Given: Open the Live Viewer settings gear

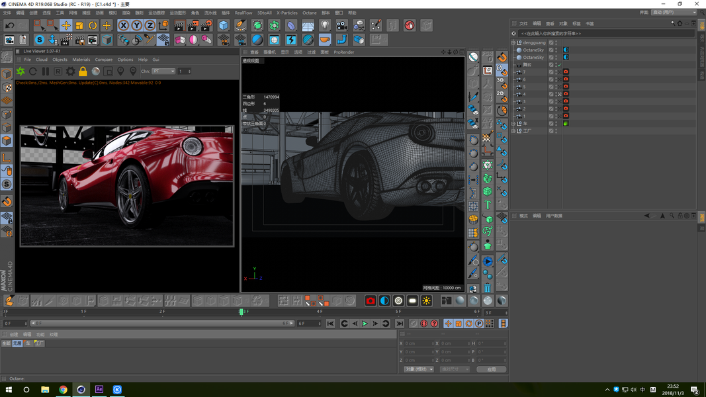Looking at the screenshot, I should point(70,71).
